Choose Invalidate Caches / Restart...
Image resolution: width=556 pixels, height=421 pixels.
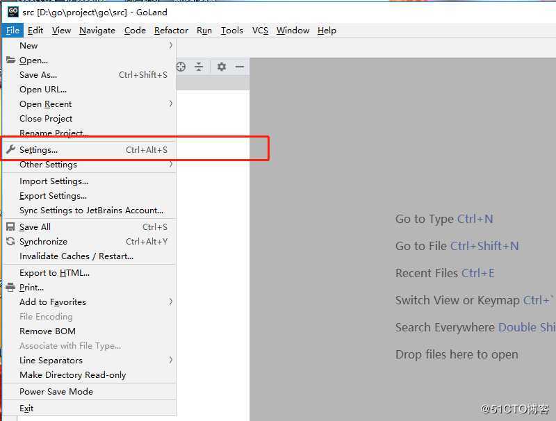(x=89, y=256)
